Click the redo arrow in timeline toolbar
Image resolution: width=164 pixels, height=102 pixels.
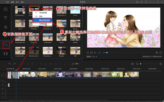click(x=14, y=64)
